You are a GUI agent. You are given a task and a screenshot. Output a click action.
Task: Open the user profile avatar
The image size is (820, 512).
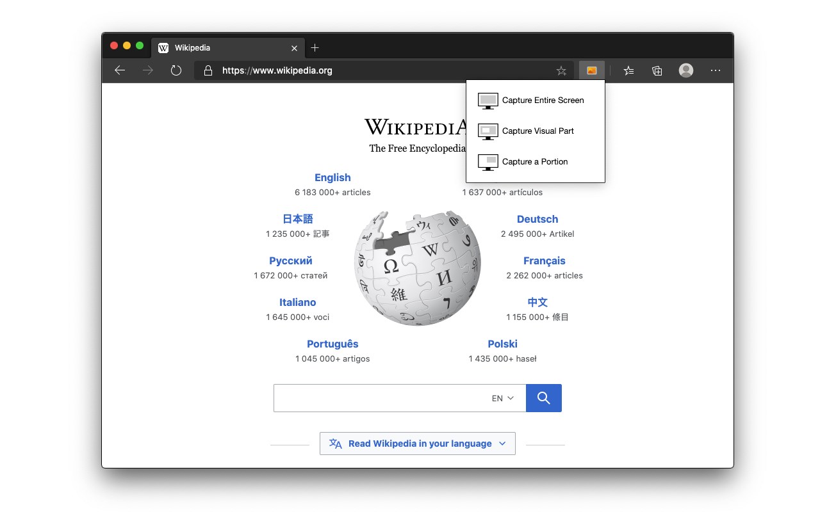[686, 70]
